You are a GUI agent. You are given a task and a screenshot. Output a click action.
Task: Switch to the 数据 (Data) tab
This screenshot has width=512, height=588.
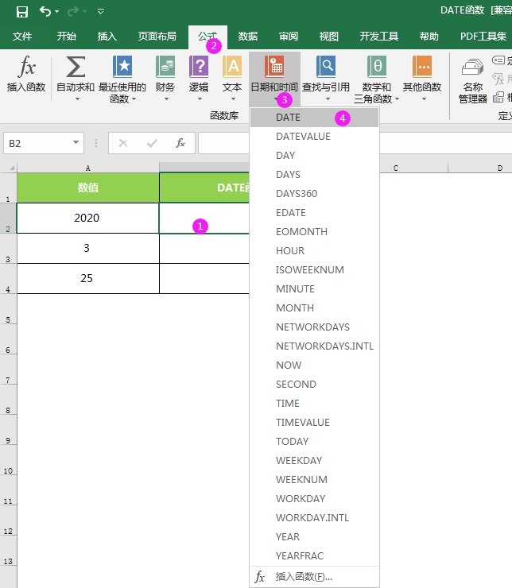[x=248, y=37]
